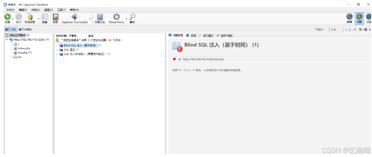Screen dimensions: 372x157
Task: Open the 扫描日志 scan log icon
Action: (x=100, y=17)
